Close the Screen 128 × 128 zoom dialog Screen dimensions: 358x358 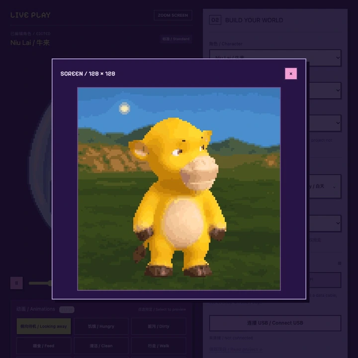click(x=291, y=74)
